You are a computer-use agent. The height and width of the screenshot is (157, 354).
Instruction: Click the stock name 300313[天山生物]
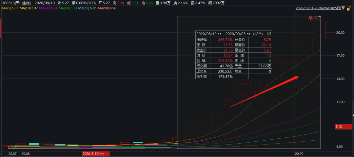pos(16,3)
